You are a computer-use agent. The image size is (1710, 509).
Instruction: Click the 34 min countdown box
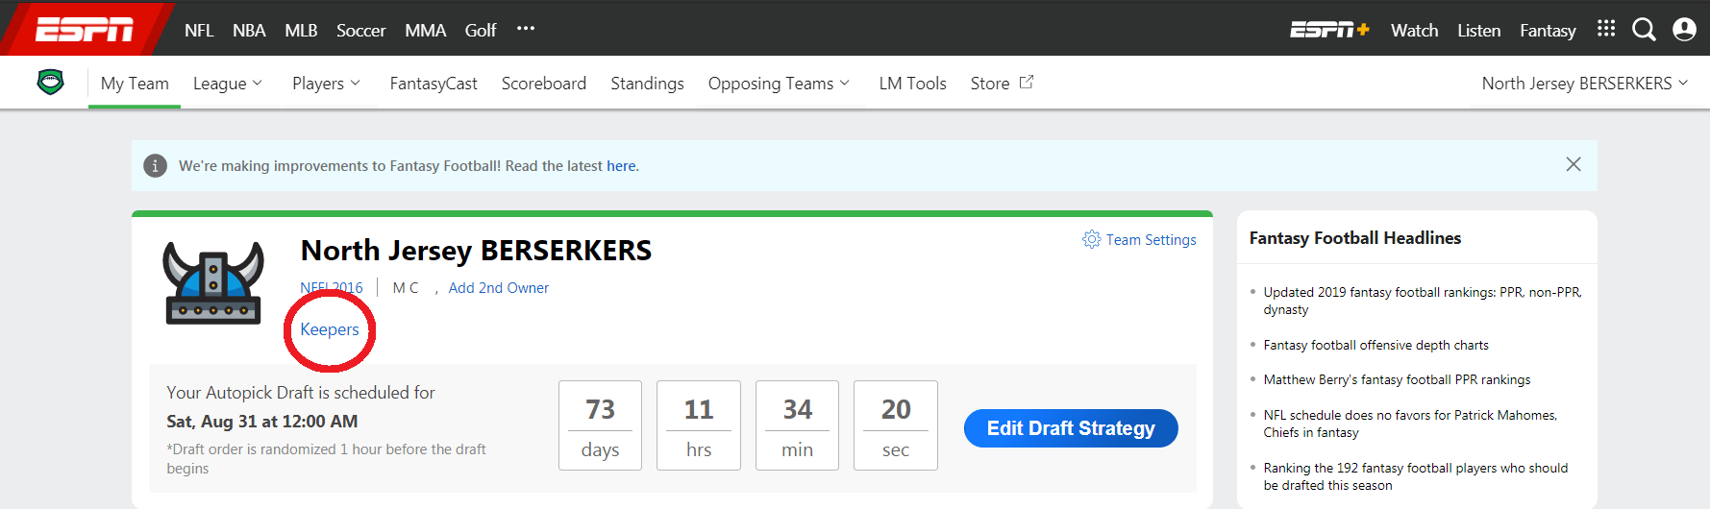click(x=797, y=425)
